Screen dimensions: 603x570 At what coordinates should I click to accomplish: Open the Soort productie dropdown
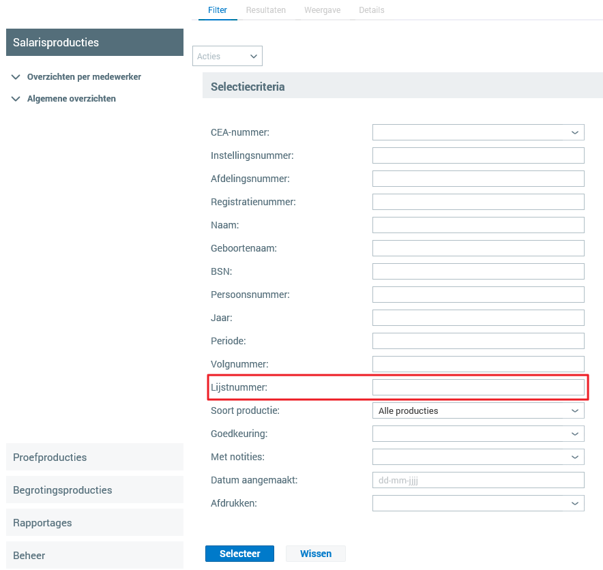[478, 411]
